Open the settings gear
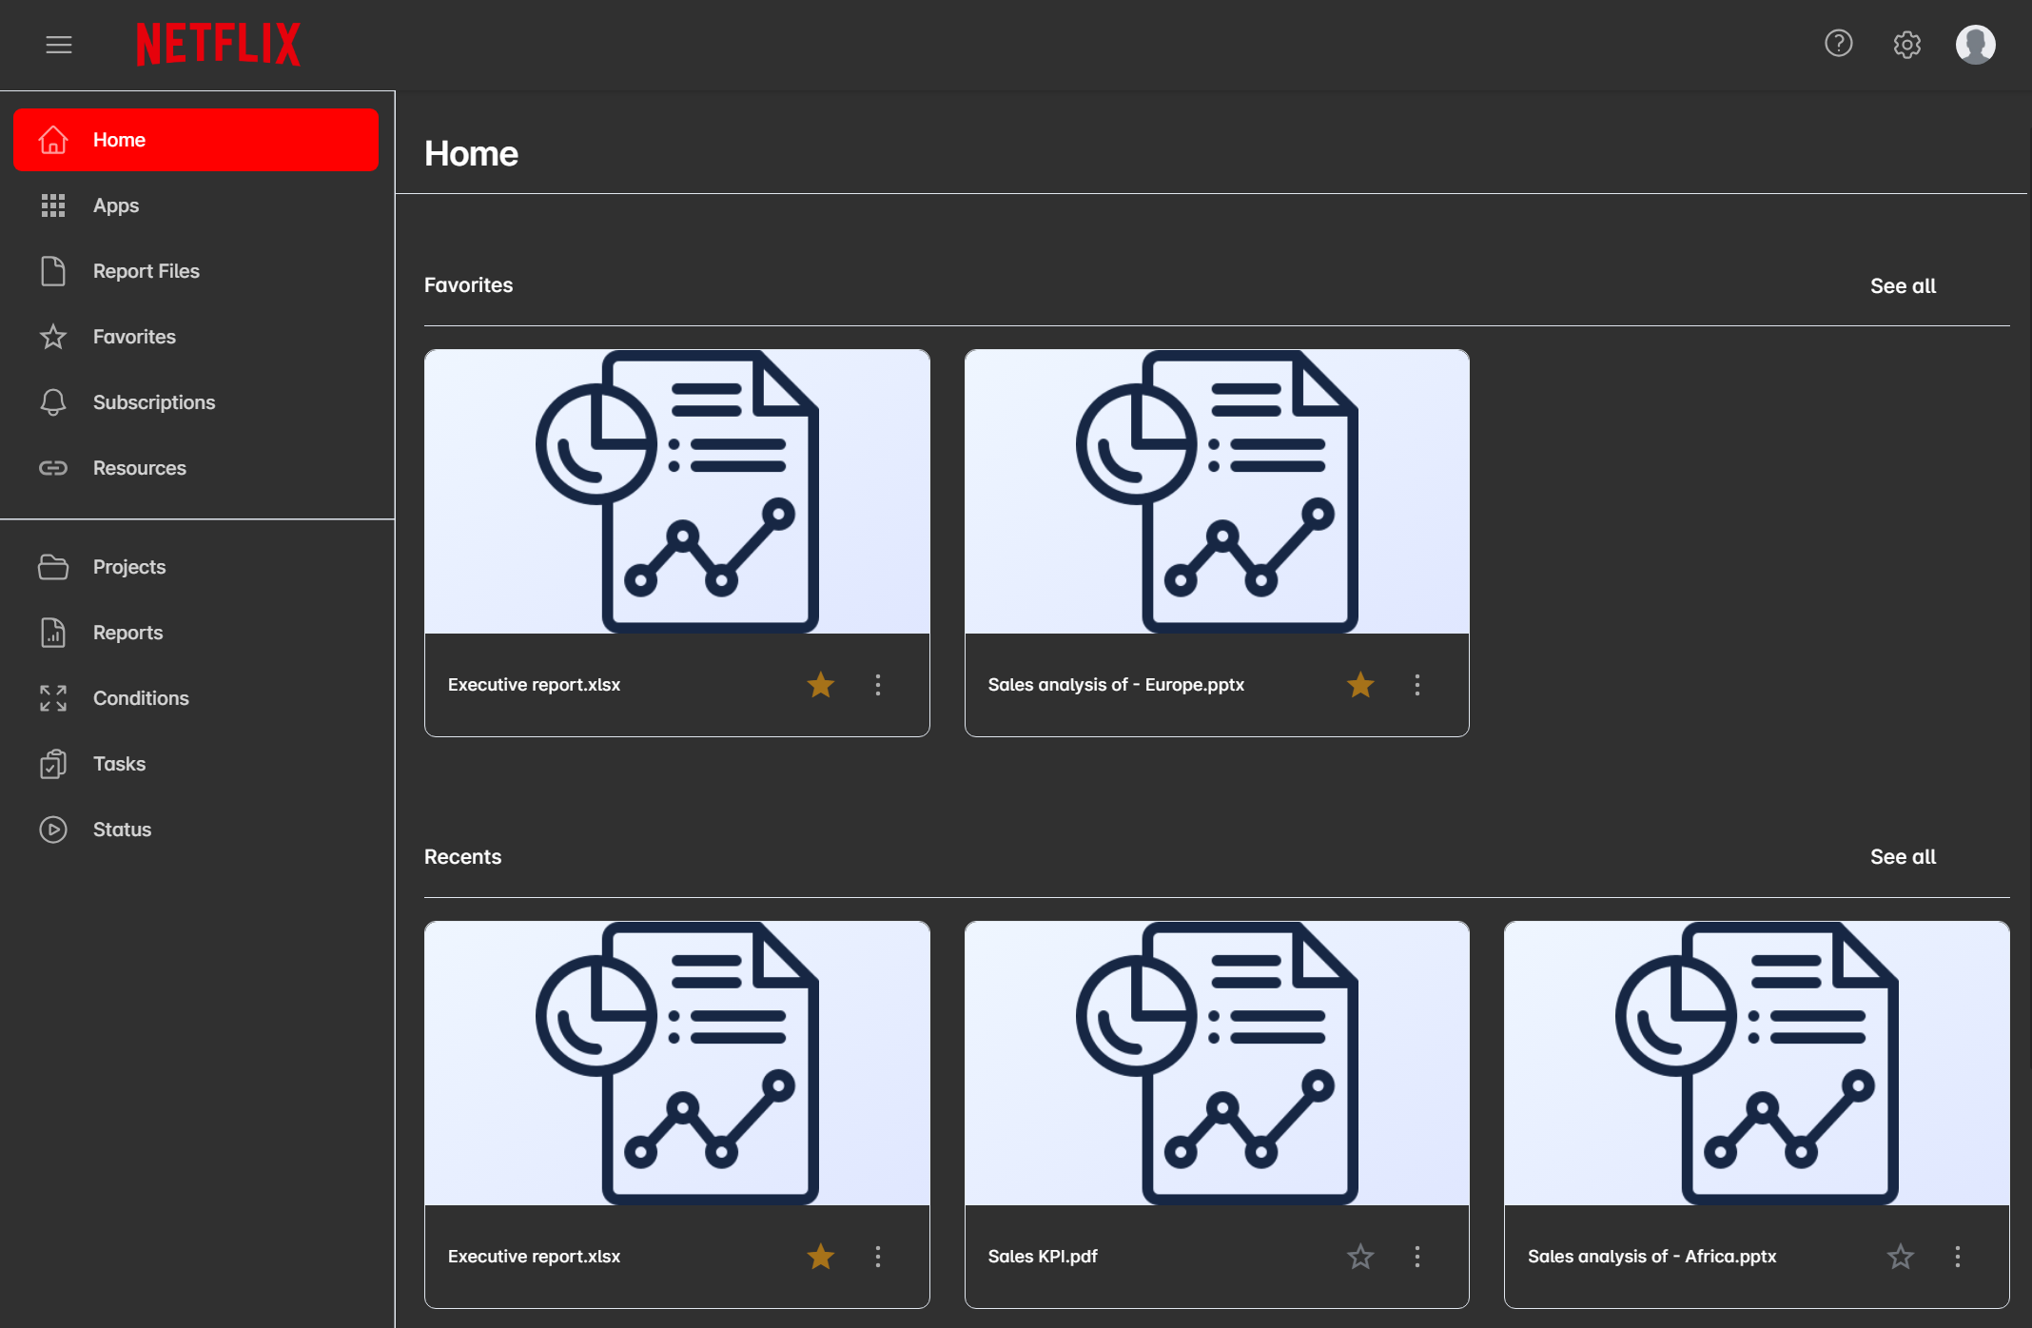This screenshot has width=2032, height=1328. [x=1906, y=44]
